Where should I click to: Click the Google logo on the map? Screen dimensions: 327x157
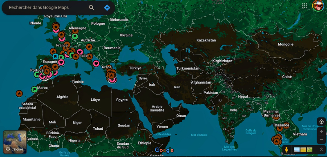164,150
